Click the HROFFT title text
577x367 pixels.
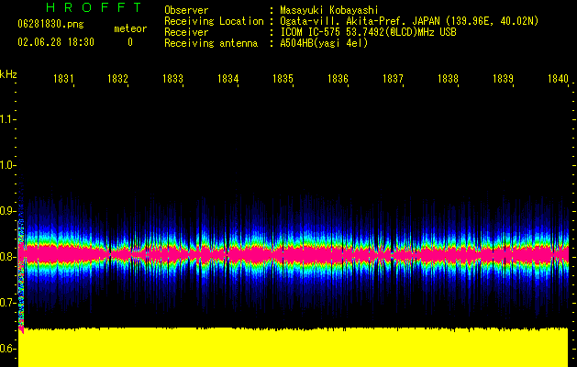click(94, 7)
